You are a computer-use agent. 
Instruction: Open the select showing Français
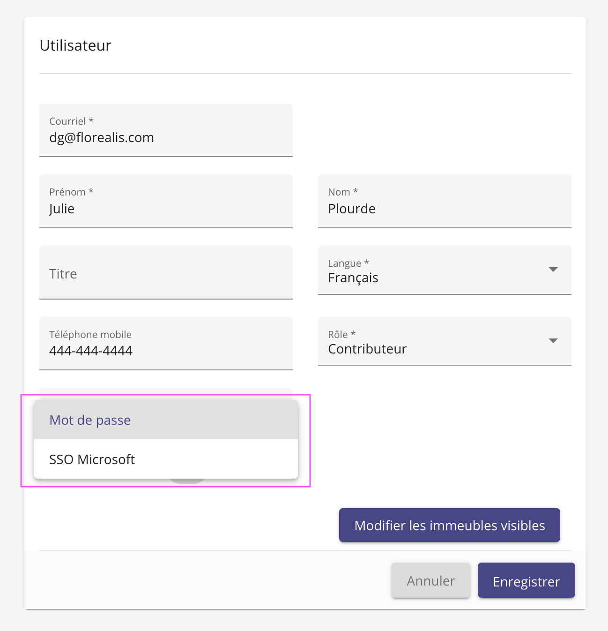[x=431, y=278]
